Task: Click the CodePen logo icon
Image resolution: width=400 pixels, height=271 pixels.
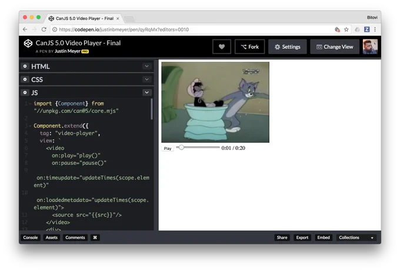Action: 28,44
